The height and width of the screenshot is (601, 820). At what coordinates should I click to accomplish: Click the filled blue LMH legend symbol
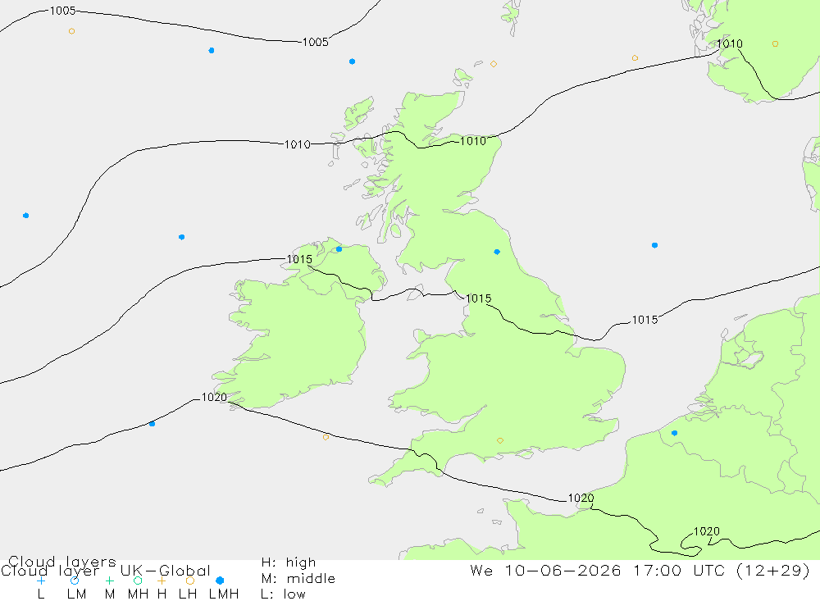pyautogui.click(x=220, y=581)
